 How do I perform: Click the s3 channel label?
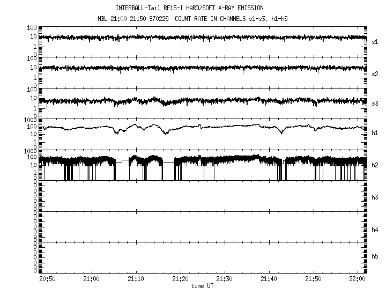(375, 103)
